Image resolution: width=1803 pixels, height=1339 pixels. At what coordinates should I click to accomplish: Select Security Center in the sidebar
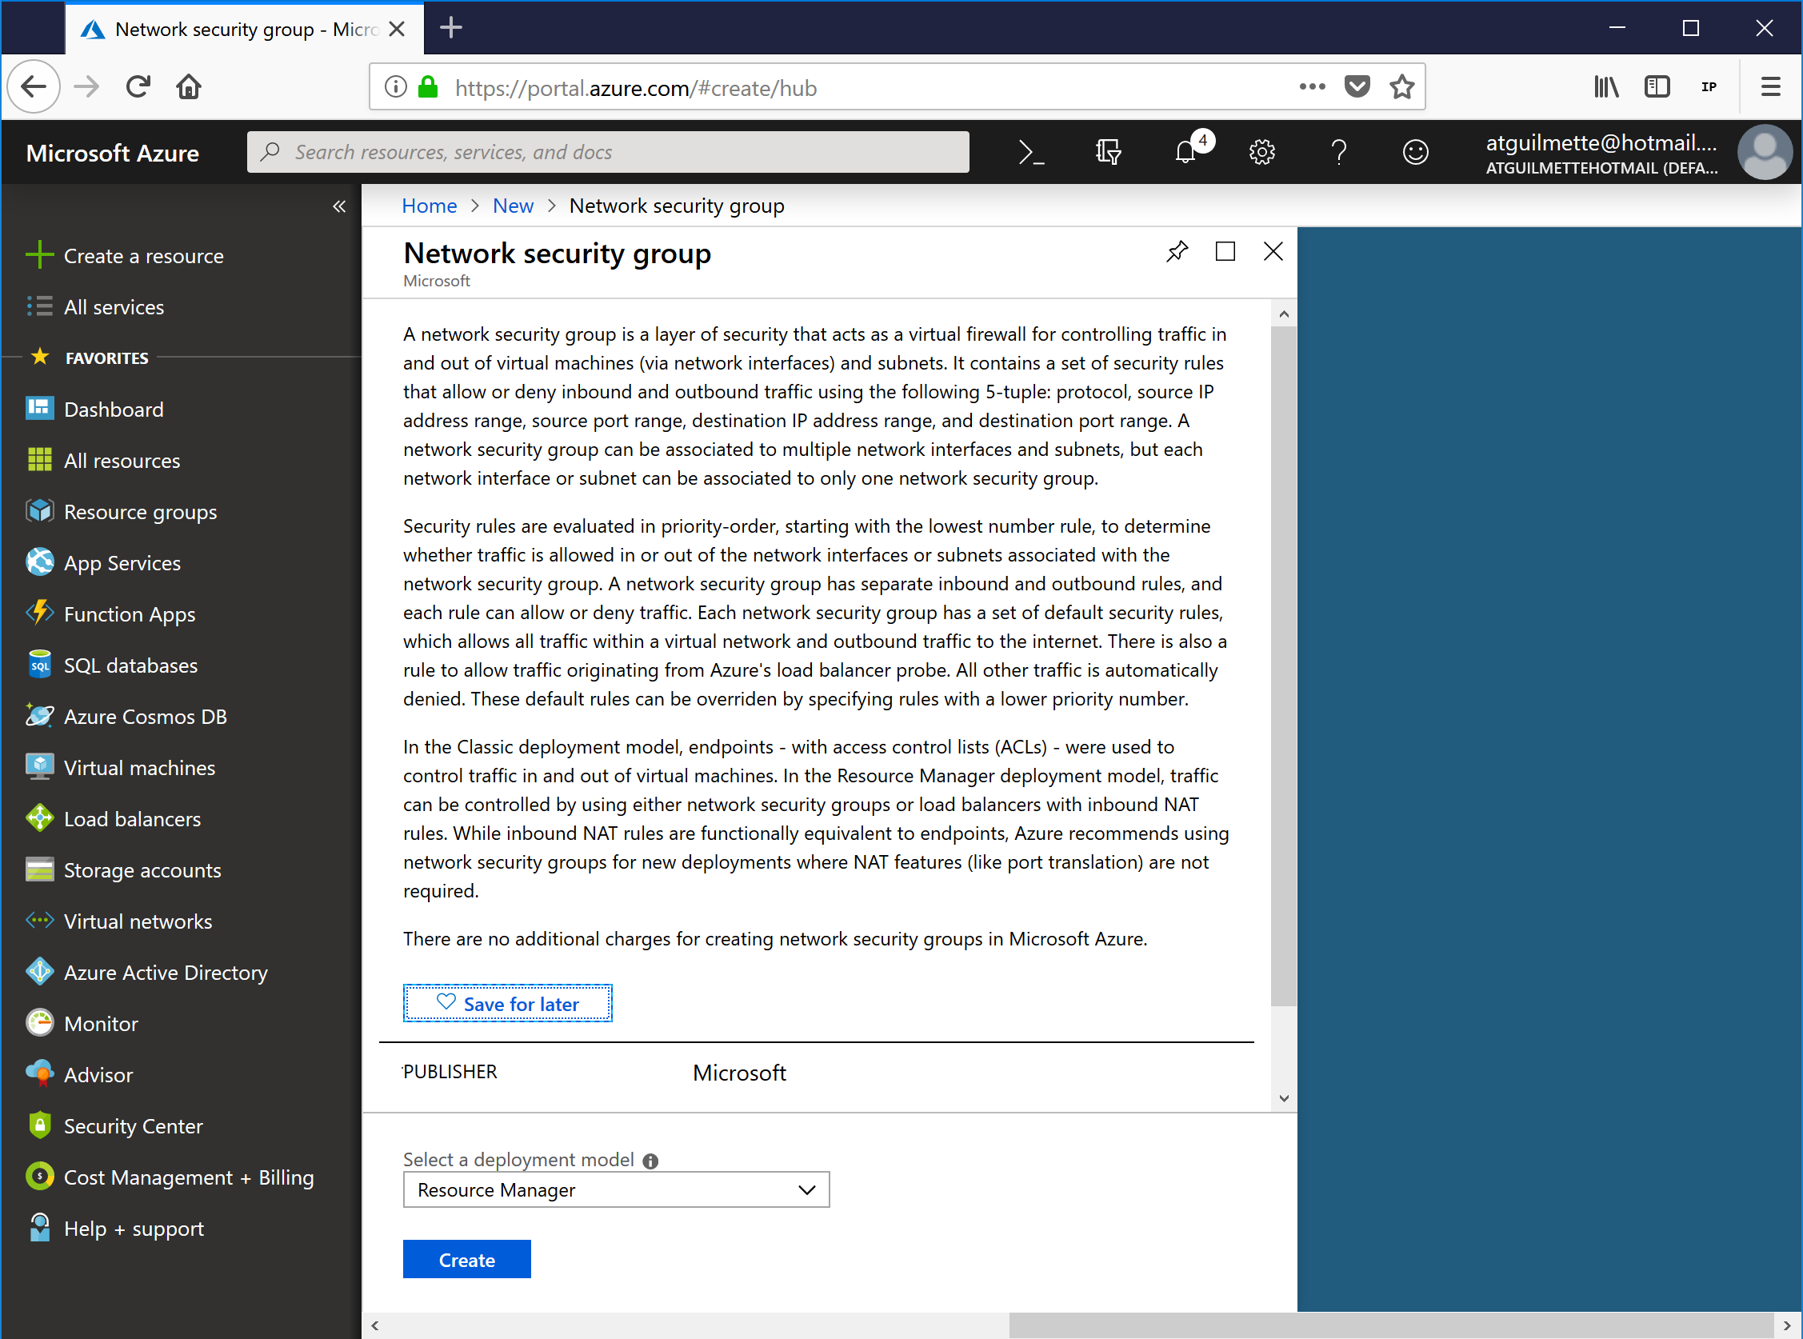[x=133, y=1125]
